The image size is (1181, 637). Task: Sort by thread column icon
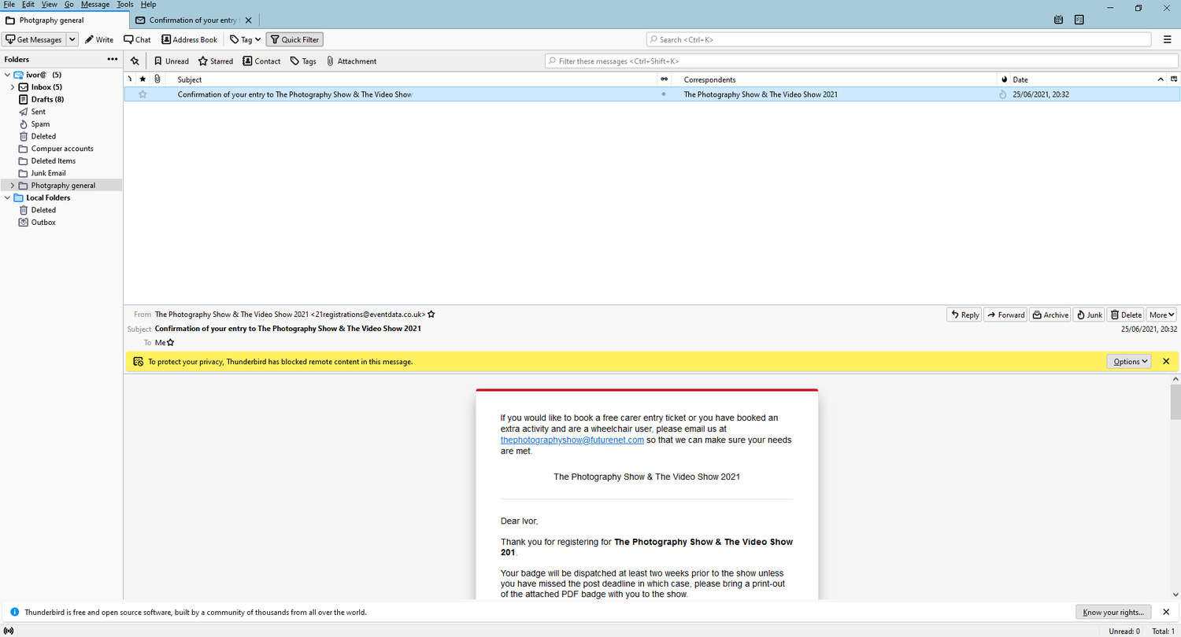coord(130,79)
